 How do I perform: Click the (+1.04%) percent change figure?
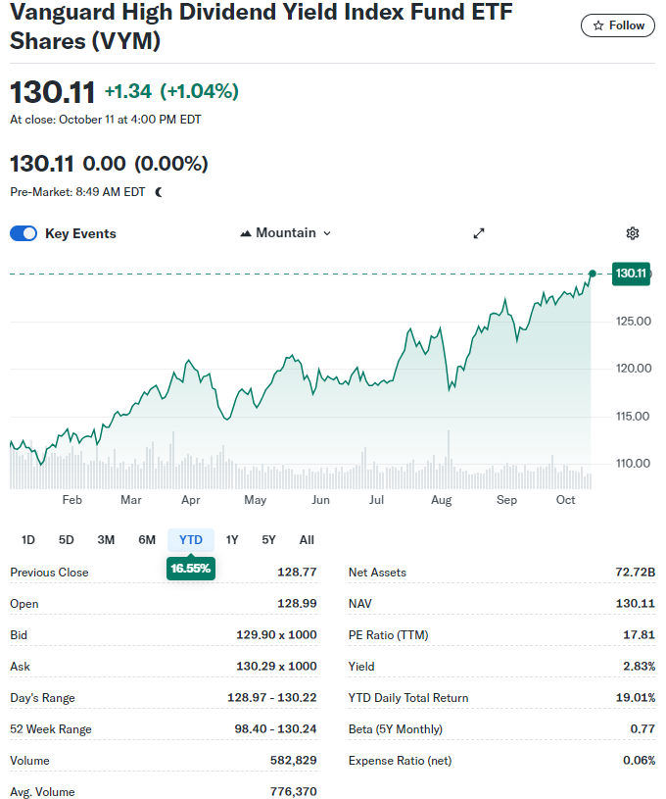[x=199, y=92]
